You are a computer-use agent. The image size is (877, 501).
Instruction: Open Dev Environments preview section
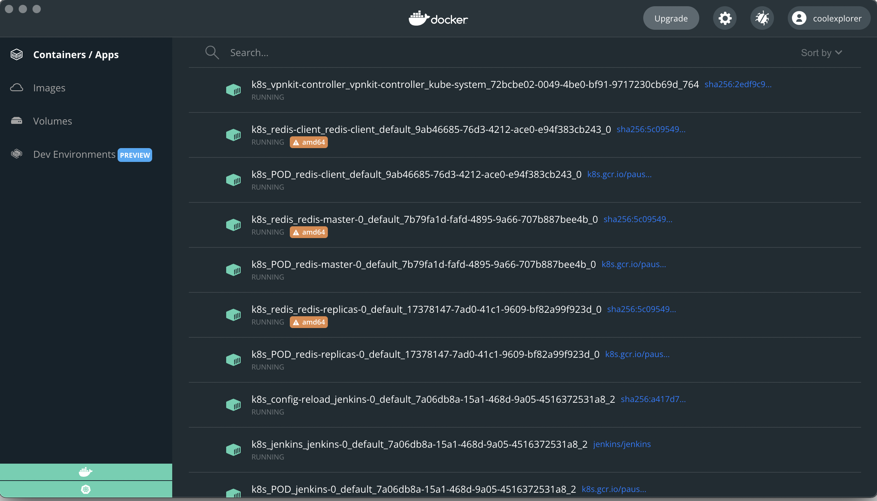click(74, 154)
